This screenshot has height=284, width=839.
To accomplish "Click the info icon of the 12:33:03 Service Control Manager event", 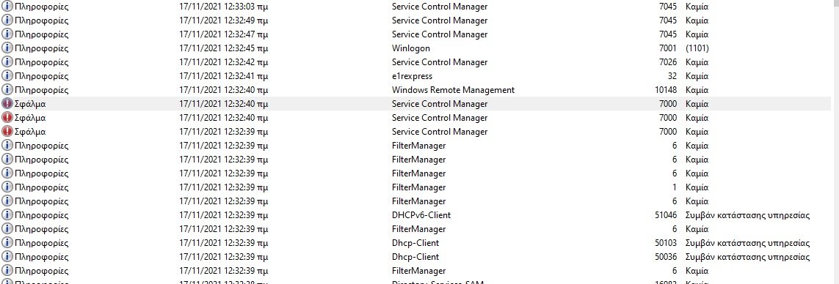I will coord(7,7).
